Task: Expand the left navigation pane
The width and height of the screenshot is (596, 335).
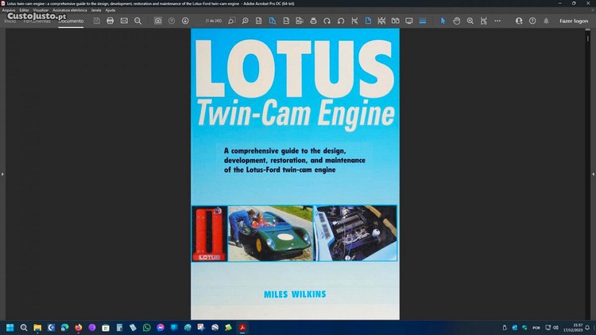Action: 2,173
